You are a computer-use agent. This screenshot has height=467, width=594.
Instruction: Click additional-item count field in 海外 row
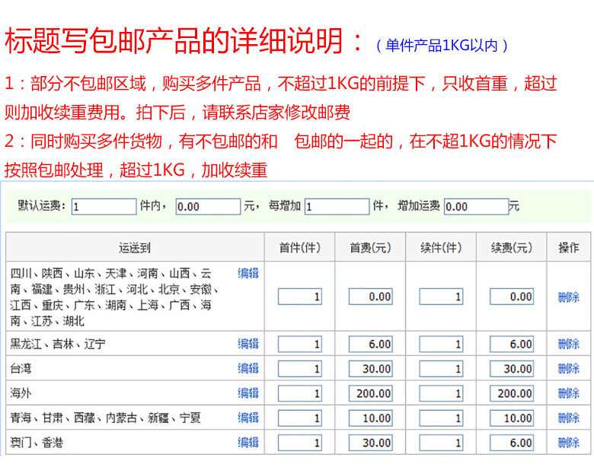tap(441, 393)
